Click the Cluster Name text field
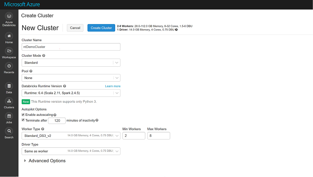 pyautogui.click(x=71, y=47)
